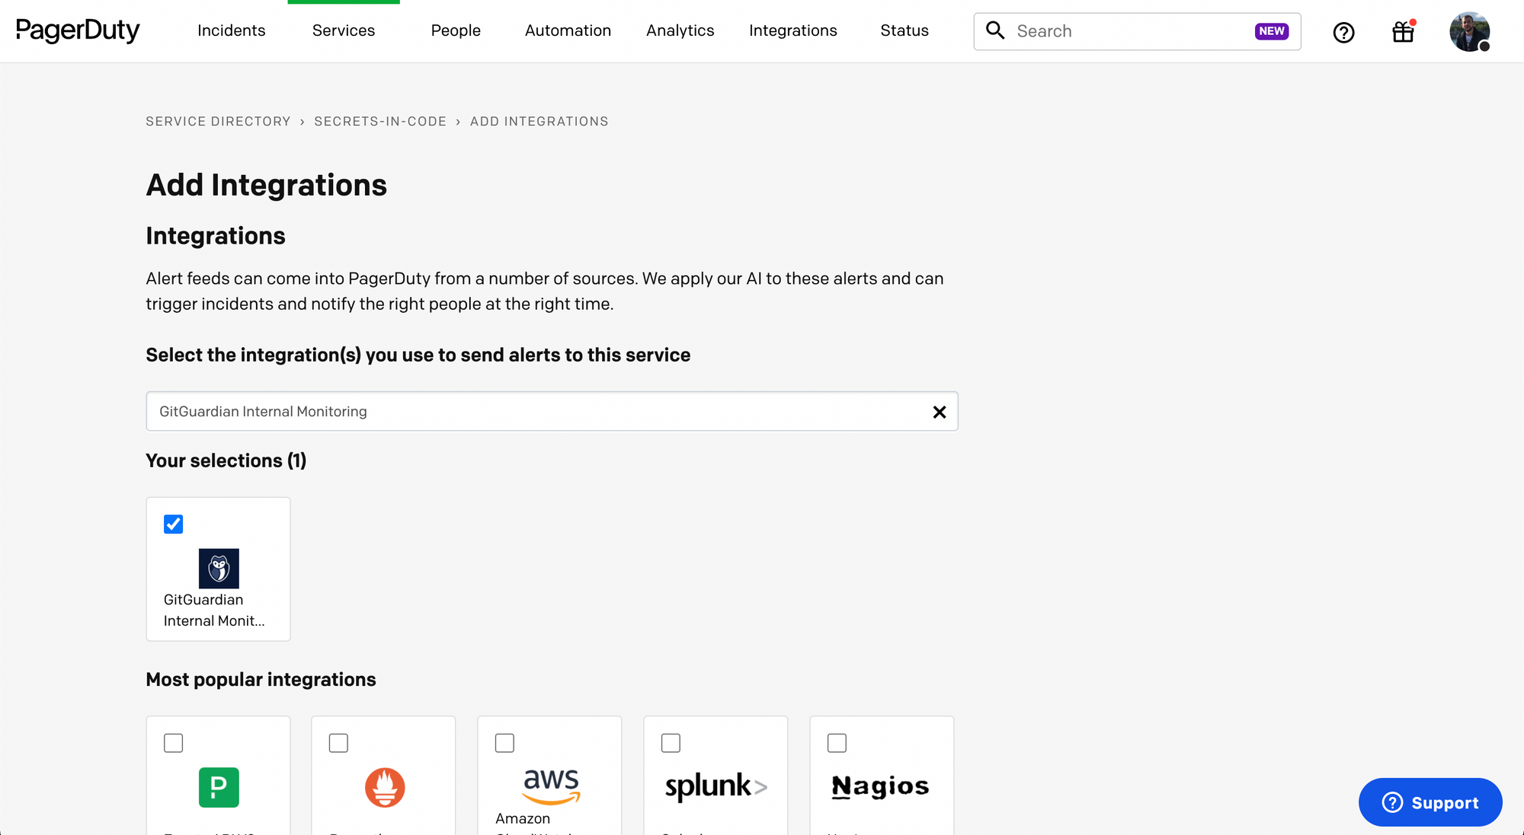
Task: Go to Service Directory breadcrumb
Action: click(218, 122)
